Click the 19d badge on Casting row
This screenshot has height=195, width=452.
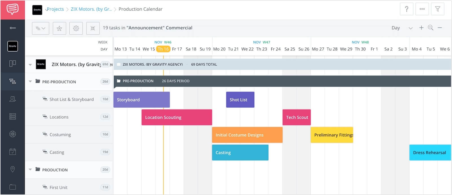tap(105, 152)
